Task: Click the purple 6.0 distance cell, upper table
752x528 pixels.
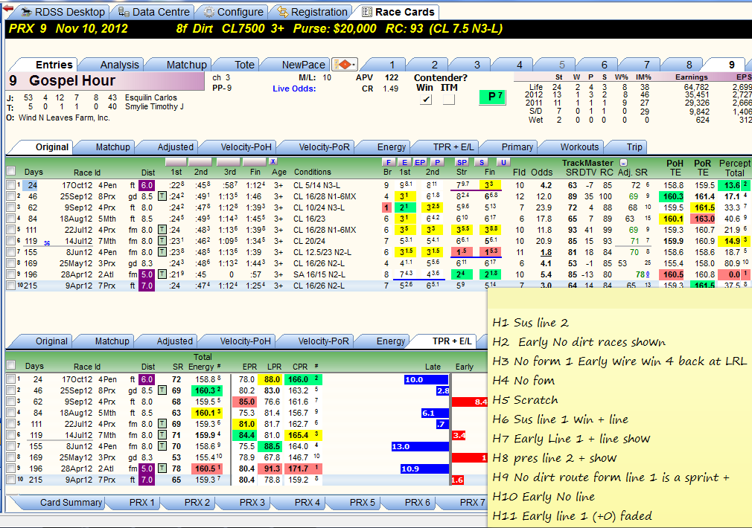Action: point(147,185)
